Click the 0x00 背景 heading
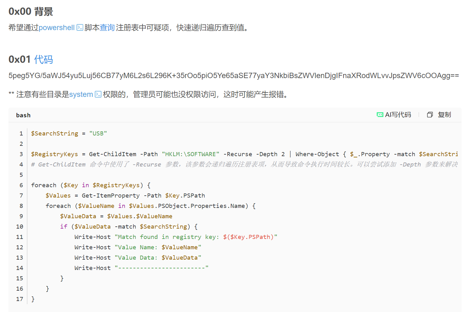 tap(31, 12)
